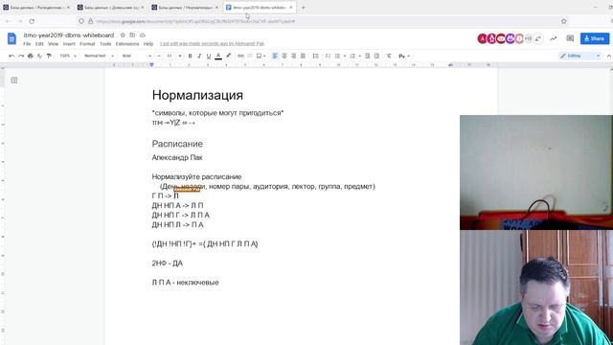The width and height of the screenshot is (613, 345).
Task: Open the highlight color pen
Action: [228, 56]
